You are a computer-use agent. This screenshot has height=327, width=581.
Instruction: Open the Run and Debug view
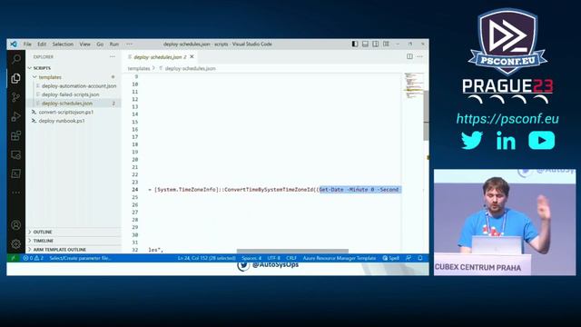click(16, 117)
